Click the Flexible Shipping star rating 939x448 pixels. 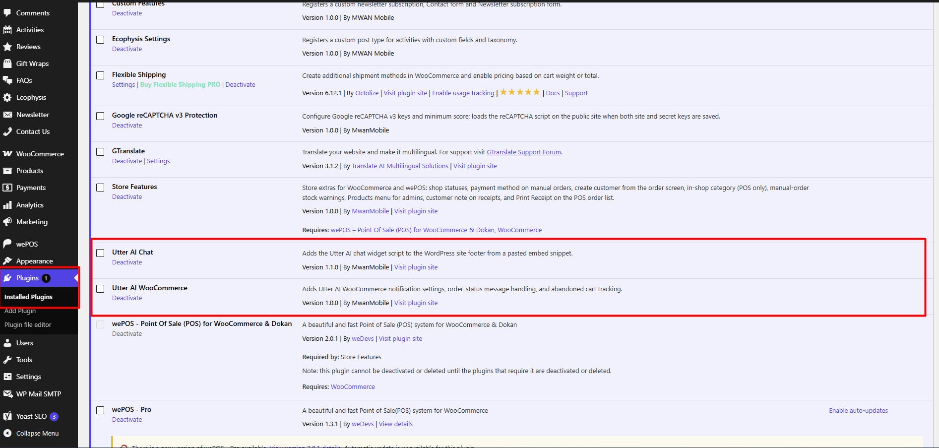click(x=520, y=92)
